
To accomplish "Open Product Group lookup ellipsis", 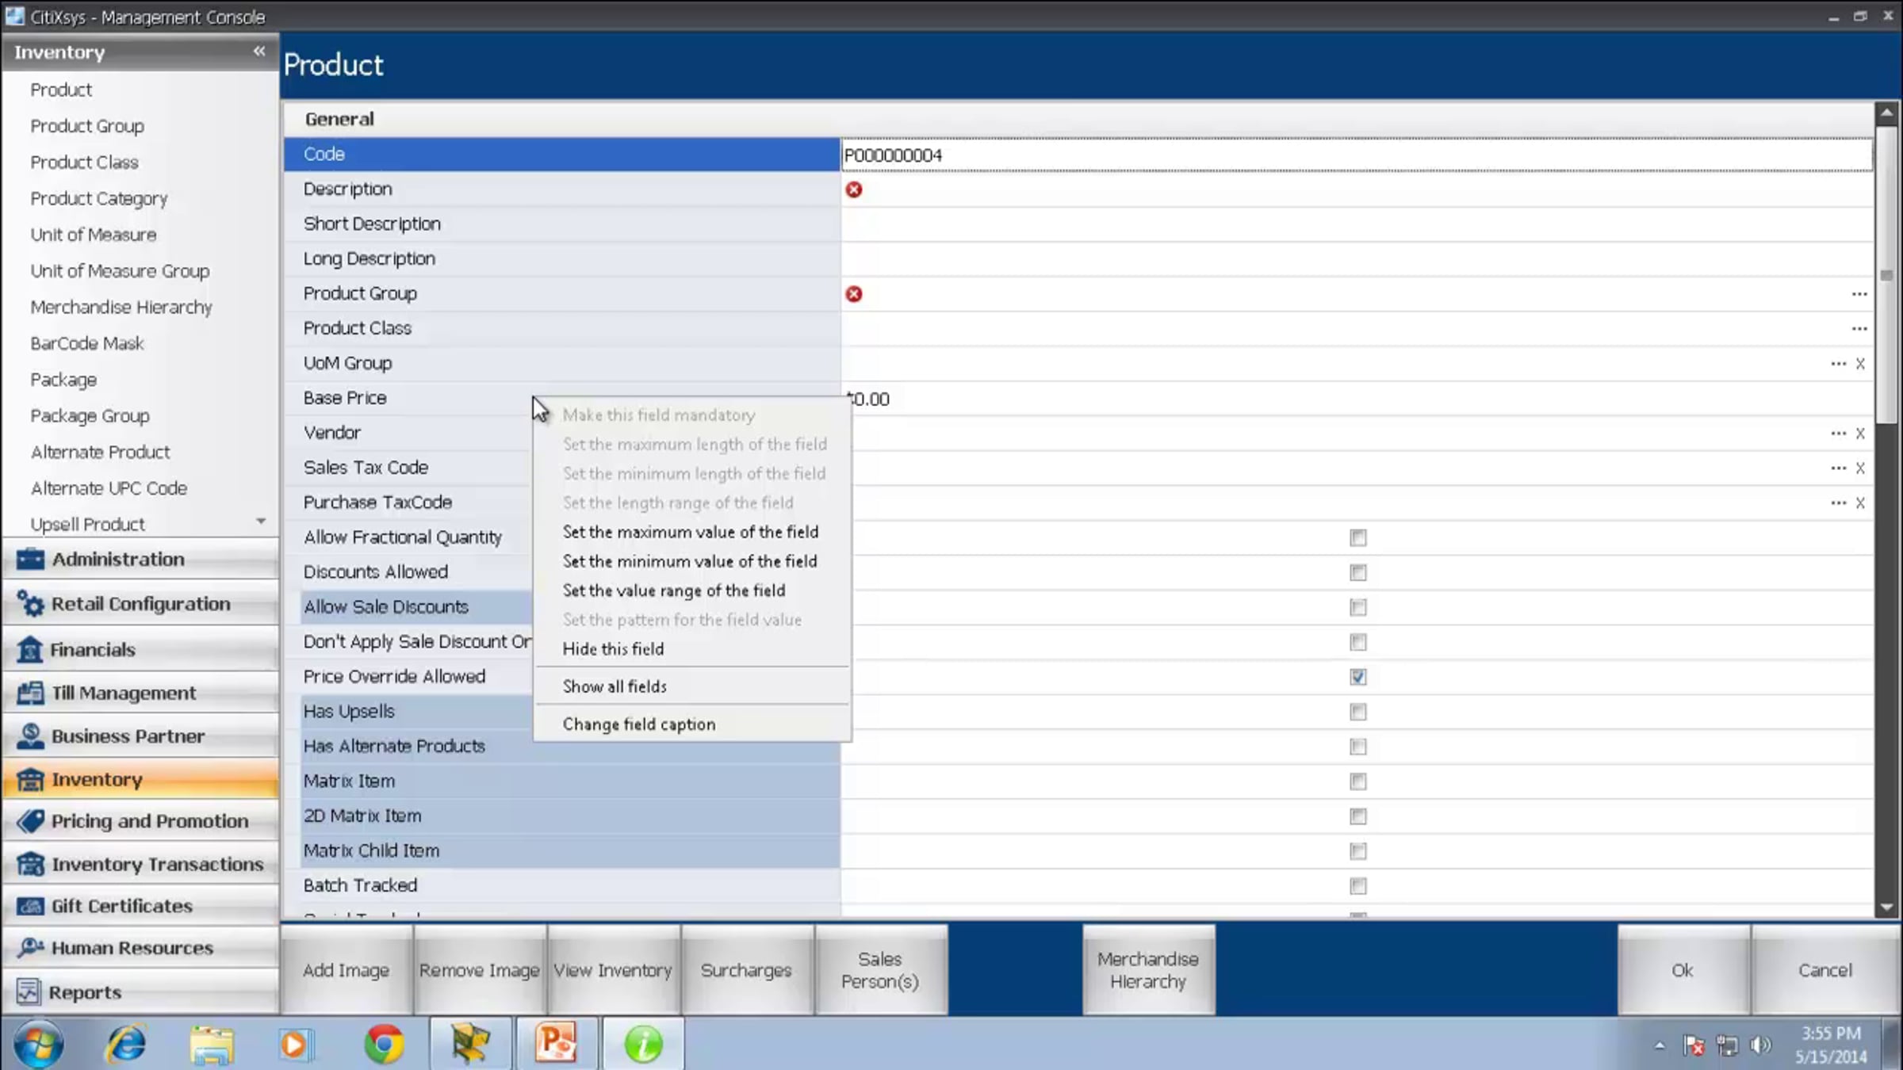I will tap(1859, 294).
